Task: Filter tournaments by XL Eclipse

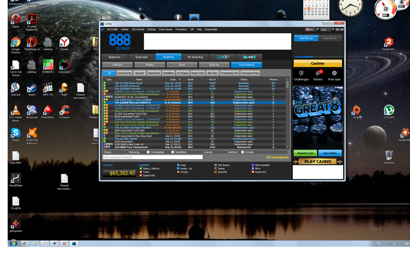Action: point(182,73)
